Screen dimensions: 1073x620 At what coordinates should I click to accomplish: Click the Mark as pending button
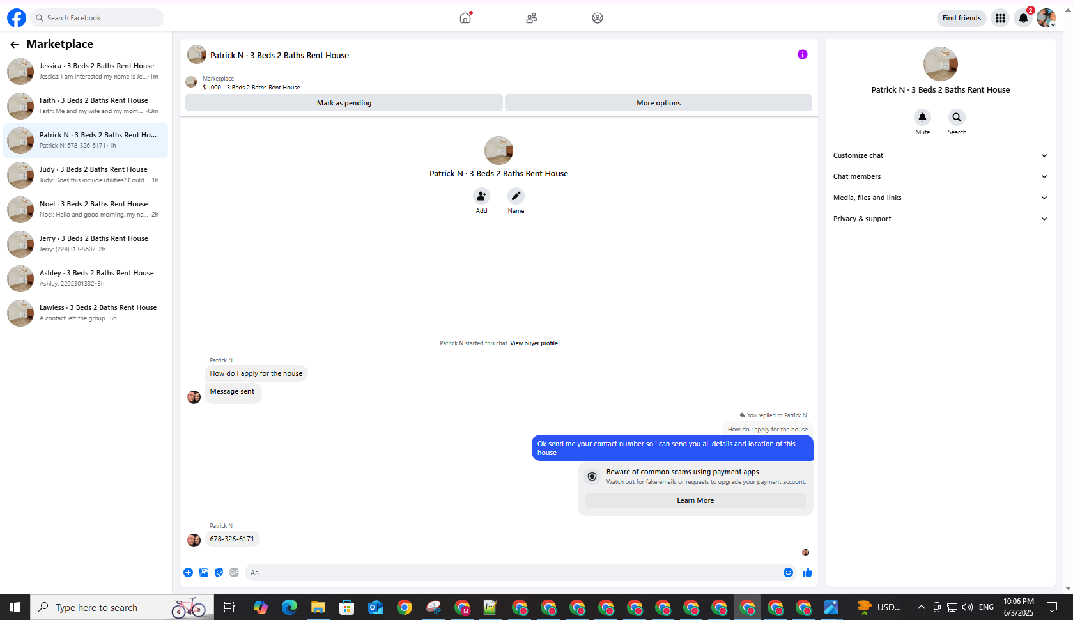pos(344,103)
